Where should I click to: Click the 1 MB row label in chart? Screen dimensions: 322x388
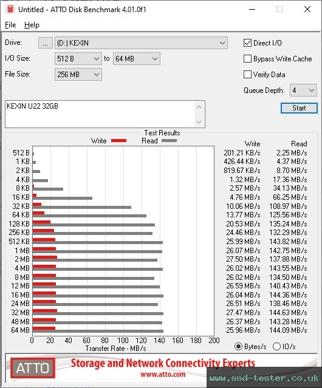pyautogui.click(x=22, y=251)
